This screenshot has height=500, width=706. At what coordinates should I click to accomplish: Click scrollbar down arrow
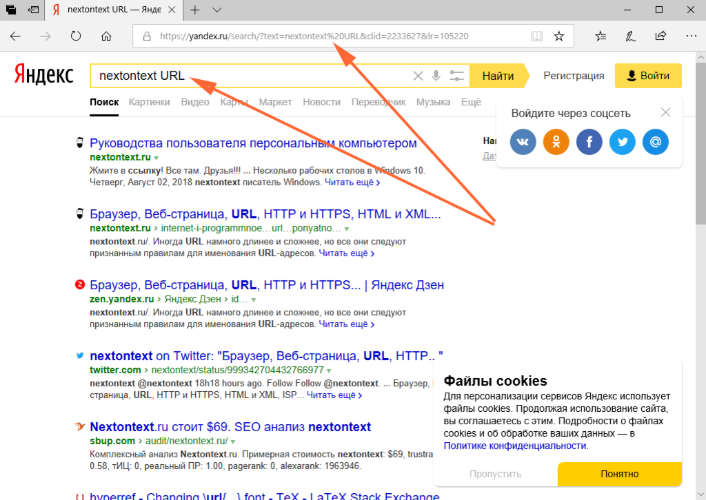701,494
